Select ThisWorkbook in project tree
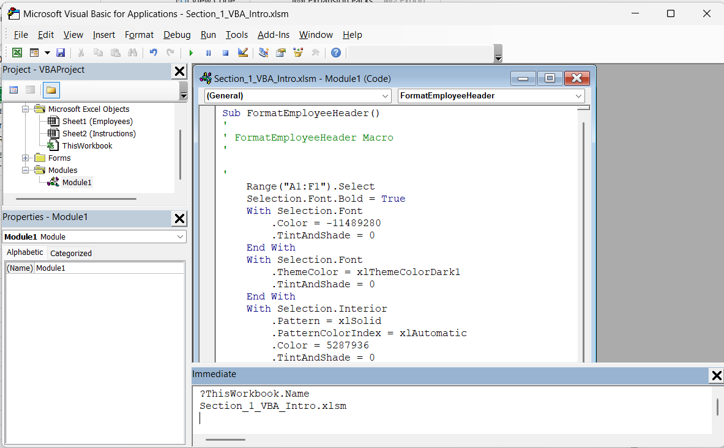This screenshot has width=724, height=448. tap(88, 145)
